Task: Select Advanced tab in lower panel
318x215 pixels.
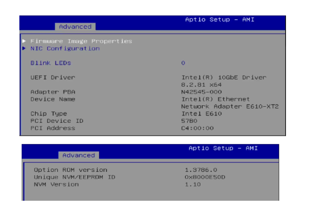Action: [x=79, y=155]
